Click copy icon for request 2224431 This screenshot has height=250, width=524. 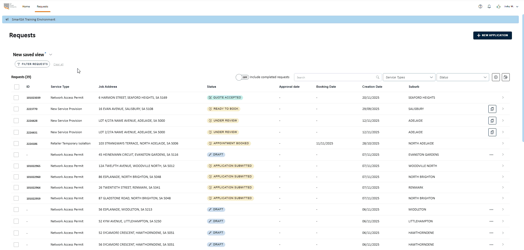492,132
